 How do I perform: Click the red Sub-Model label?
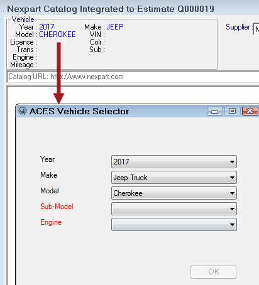click(x=57, y=207)
